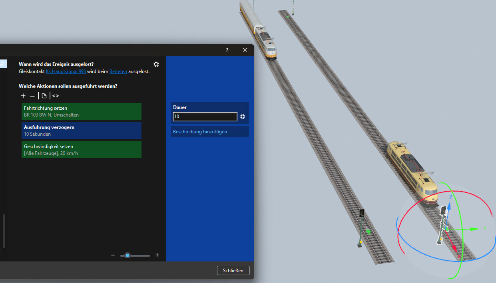Select the signal left of the track
This screenshot has width=496, height=283.
[361, 229]
